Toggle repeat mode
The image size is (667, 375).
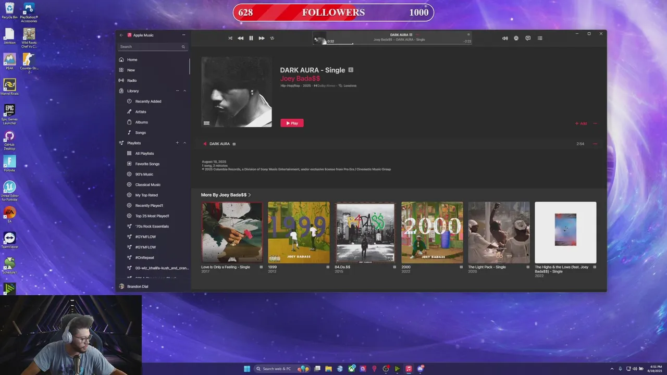[272, 38]
